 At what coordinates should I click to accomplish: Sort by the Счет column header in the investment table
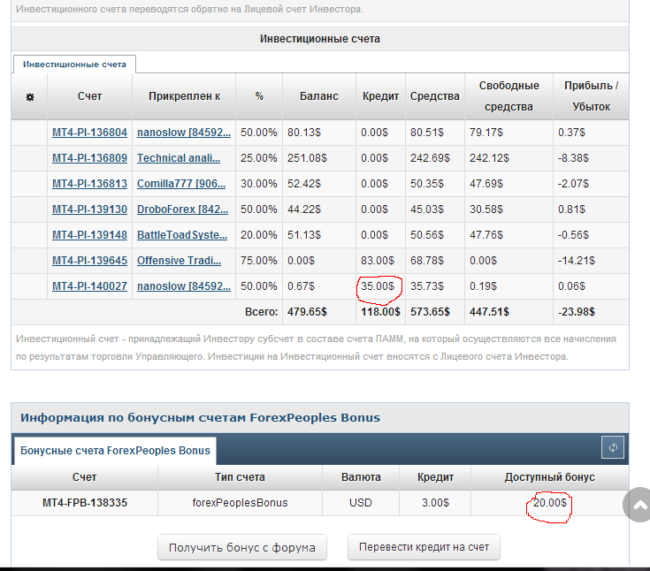(89, 96)
